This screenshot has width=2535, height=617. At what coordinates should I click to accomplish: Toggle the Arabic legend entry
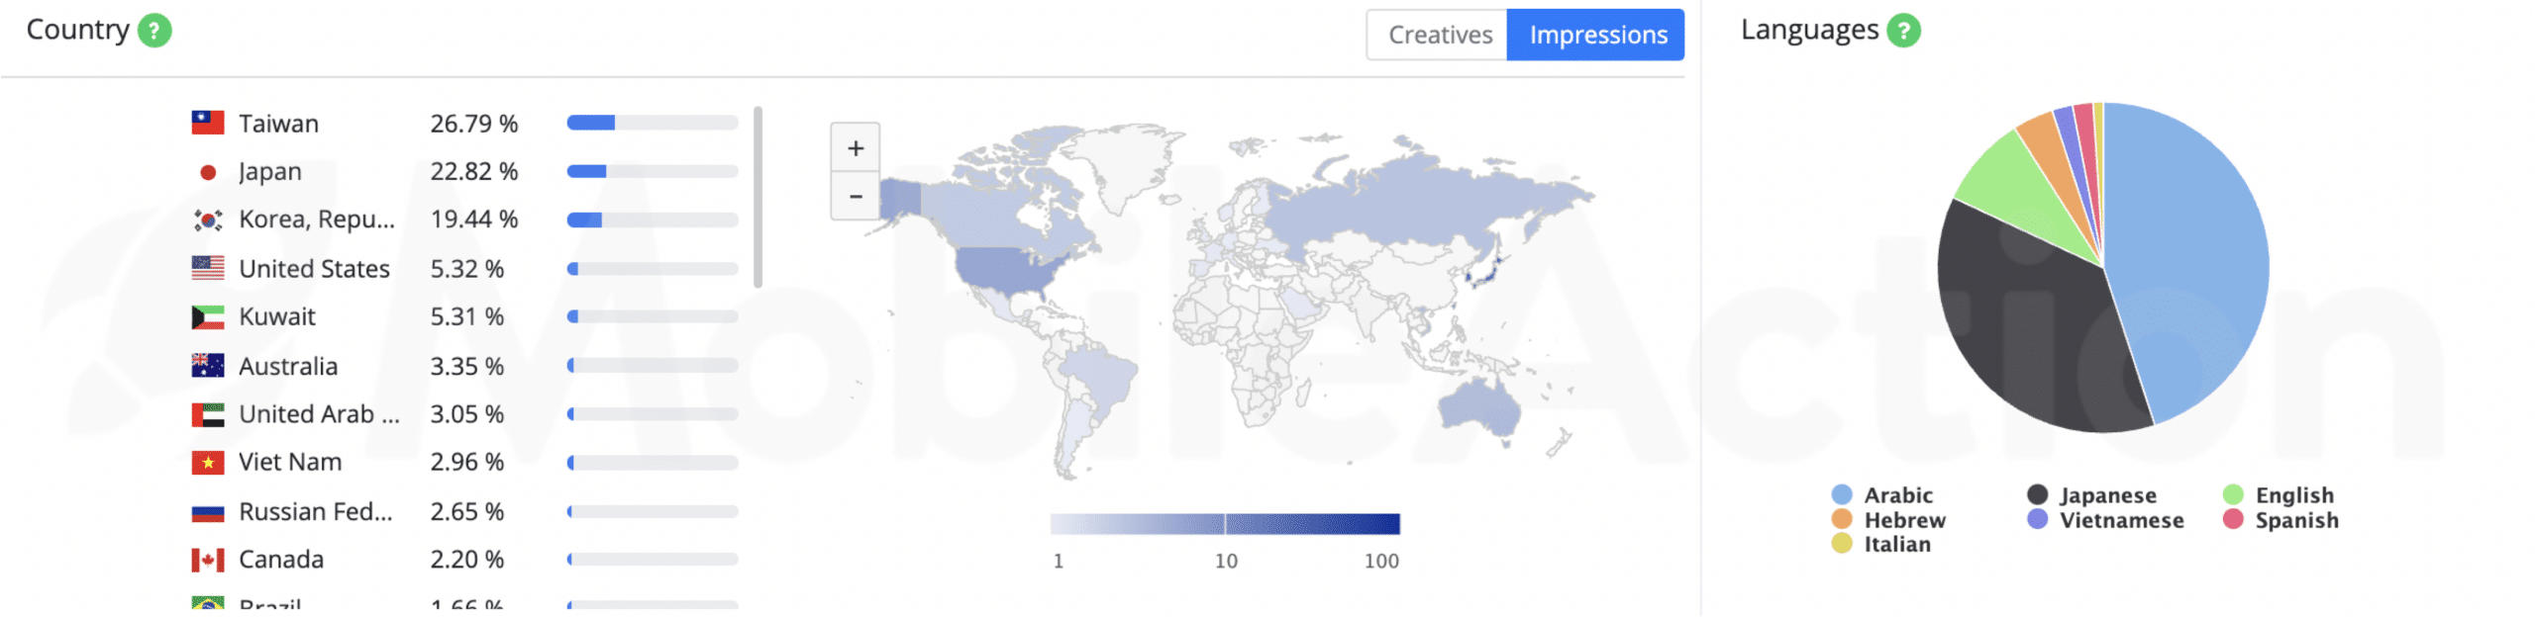pyautogui.click(x=1880, y=495)
